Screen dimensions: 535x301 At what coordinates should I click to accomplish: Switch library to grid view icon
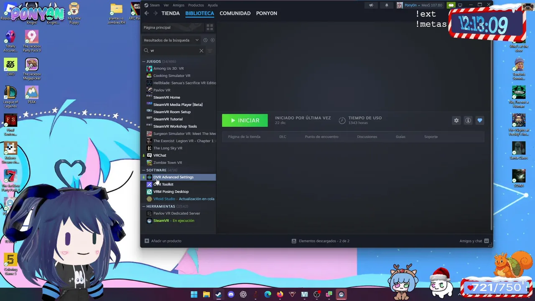point(210,27)
